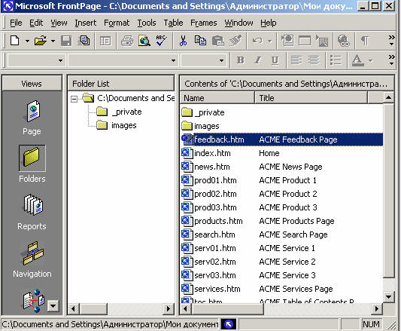Click the Insert Component toolbar icon
Viewport: 401px width, 331px height.
click(x=287, y=41)
